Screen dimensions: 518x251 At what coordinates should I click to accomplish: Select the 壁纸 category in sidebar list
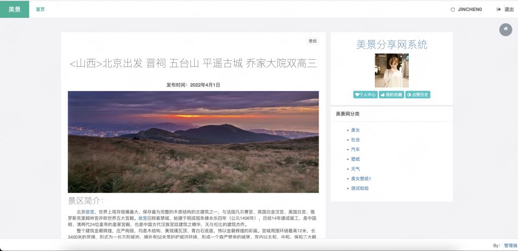[355, 159]
